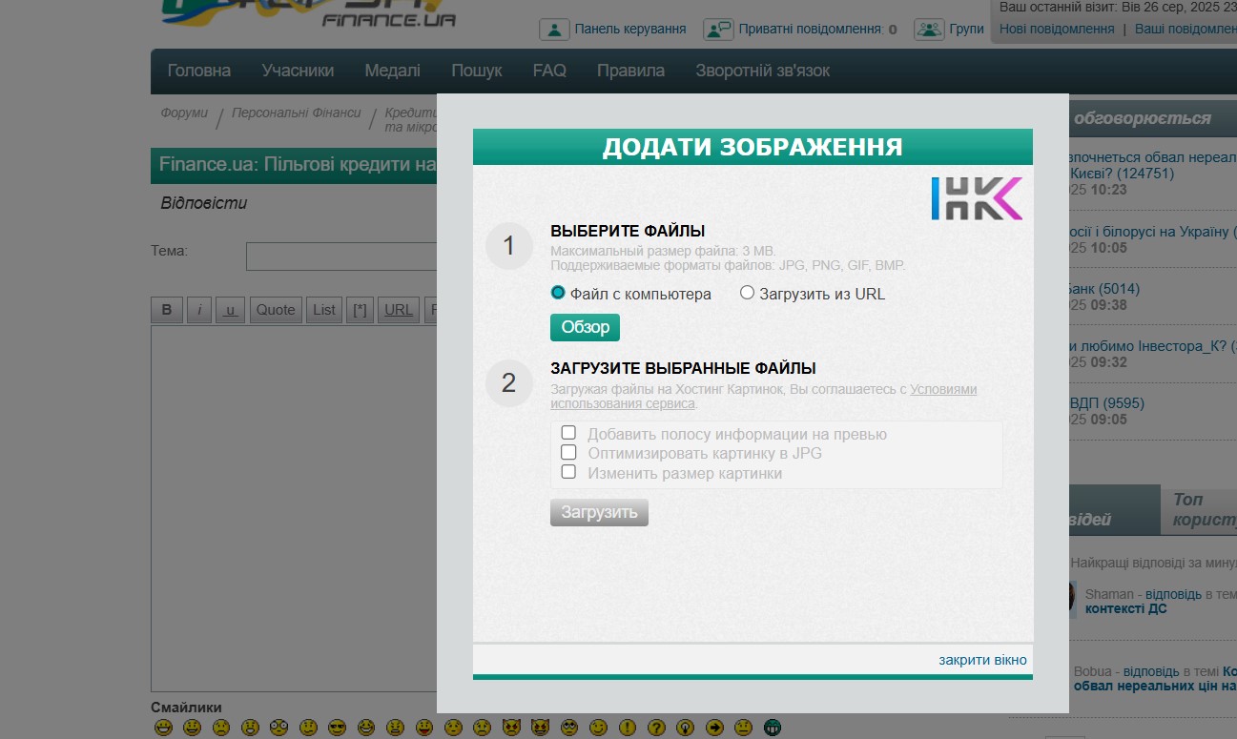Screen dimensions: 1237x739
Task: Open the Групи link in header
Action: [966, 29]
